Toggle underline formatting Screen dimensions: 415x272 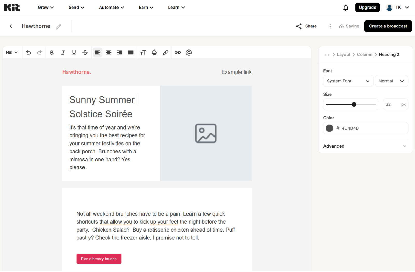[x=74, y=53]
